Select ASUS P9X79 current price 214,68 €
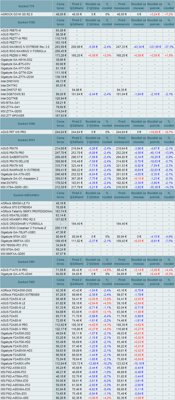175x400 pixels. point(60,148)
